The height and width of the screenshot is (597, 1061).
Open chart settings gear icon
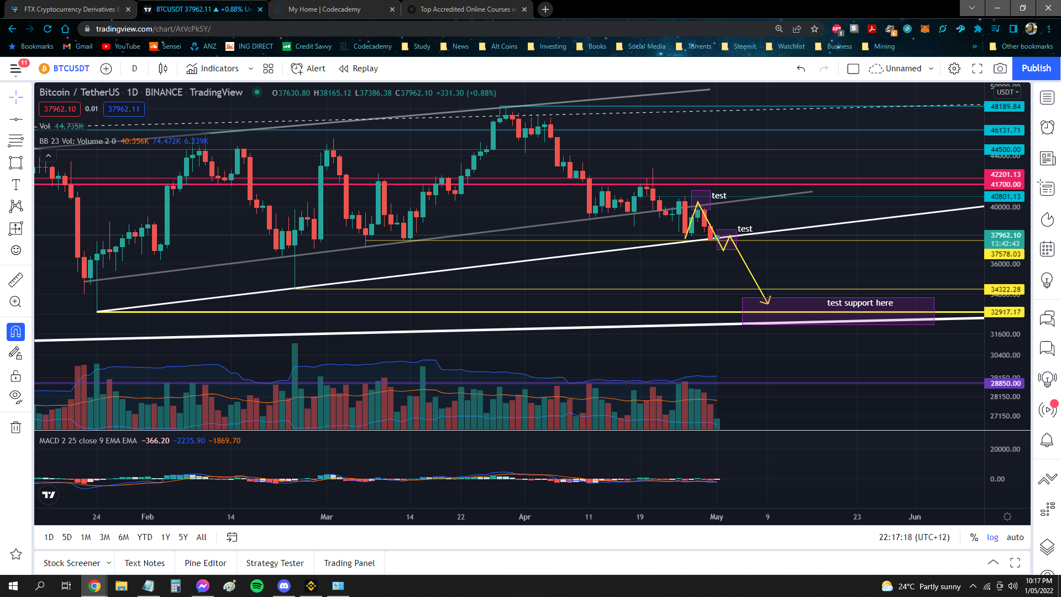point(954,69)
